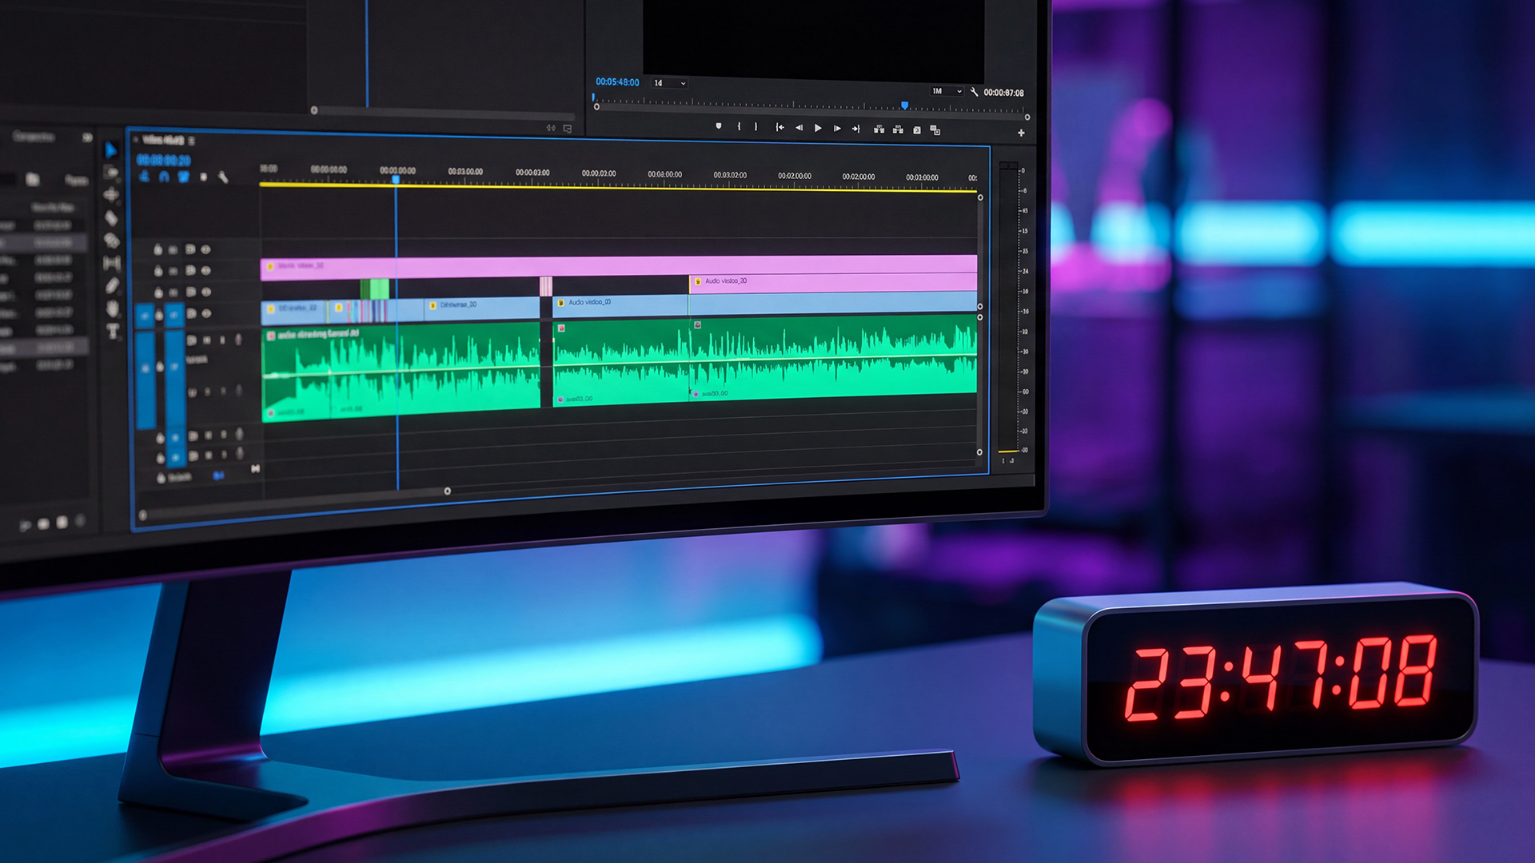Screen dimensions: 1535x863
Task: Click the blue timecode in the program monitor
Action: [x=617, y=82]
